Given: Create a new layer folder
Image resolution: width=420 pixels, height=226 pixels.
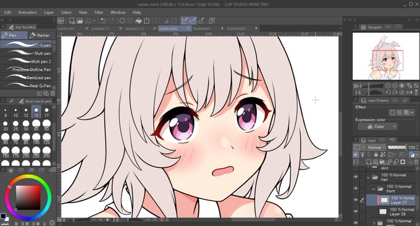Looking at the screenshot, I should [x=382, y=162].
